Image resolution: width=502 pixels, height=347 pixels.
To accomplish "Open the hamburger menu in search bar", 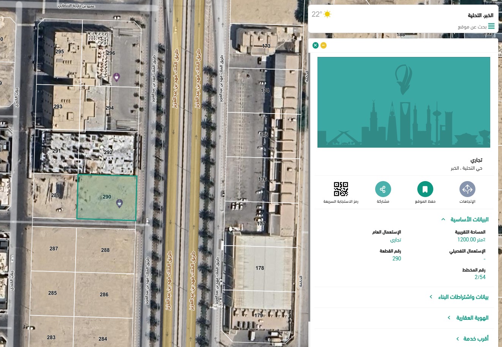I will coord(491,26).
